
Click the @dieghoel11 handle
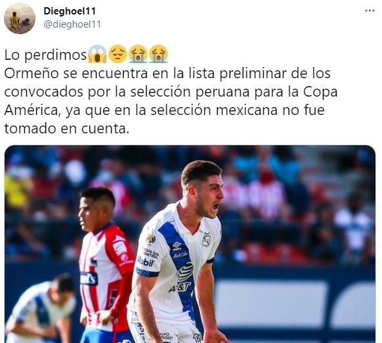pyautogui.click(x=72, y=24)
